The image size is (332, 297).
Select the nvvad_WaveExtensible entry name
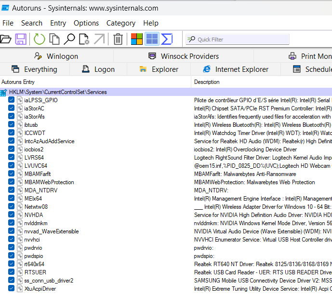tap(52, 231)
